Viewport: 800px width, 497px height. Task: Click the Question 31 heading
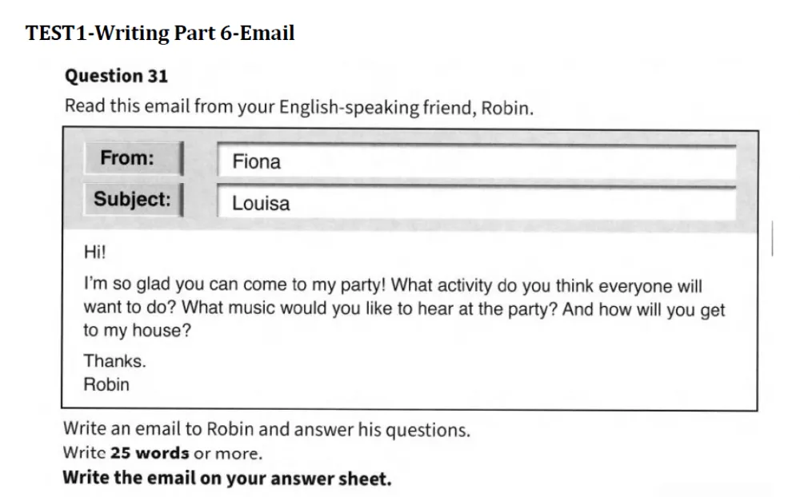(116, 76)
